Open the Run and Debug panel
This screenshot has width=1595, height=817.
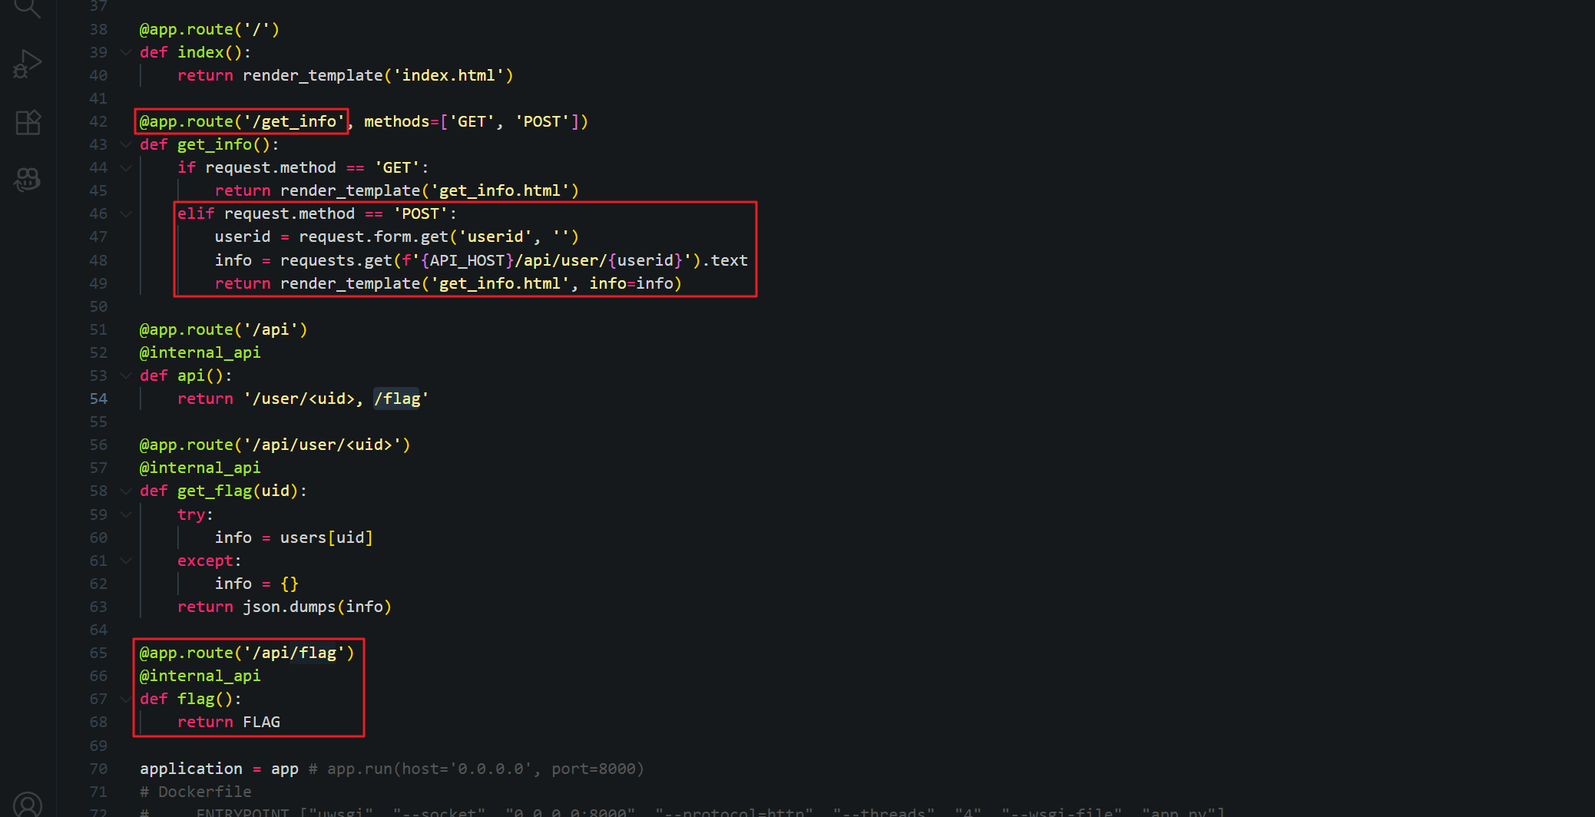point(28,64)
